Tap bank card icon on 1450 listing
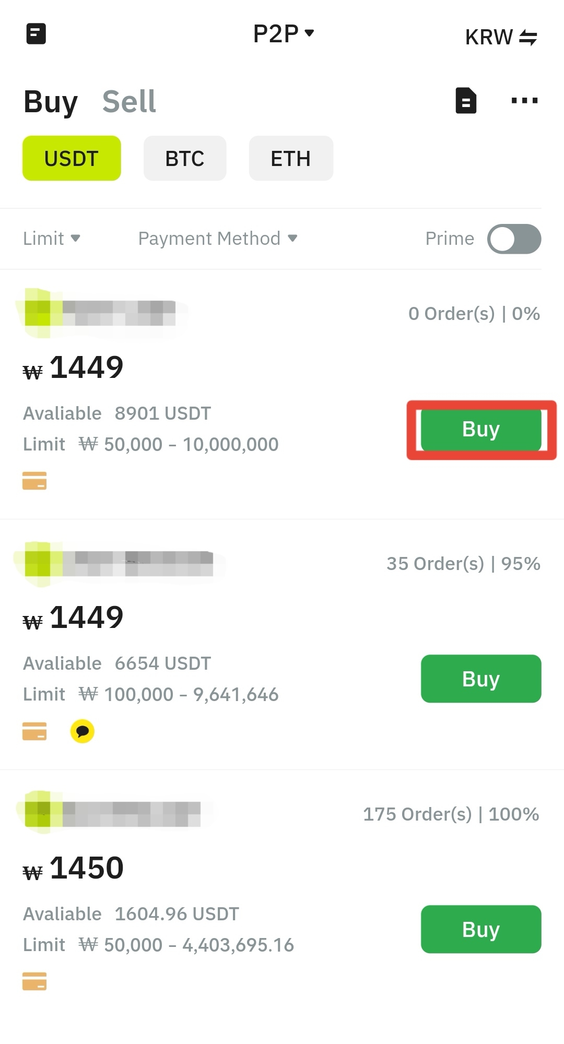This screenshot has height=1044, width=564. pyautogui.click(x=34, y=981)
